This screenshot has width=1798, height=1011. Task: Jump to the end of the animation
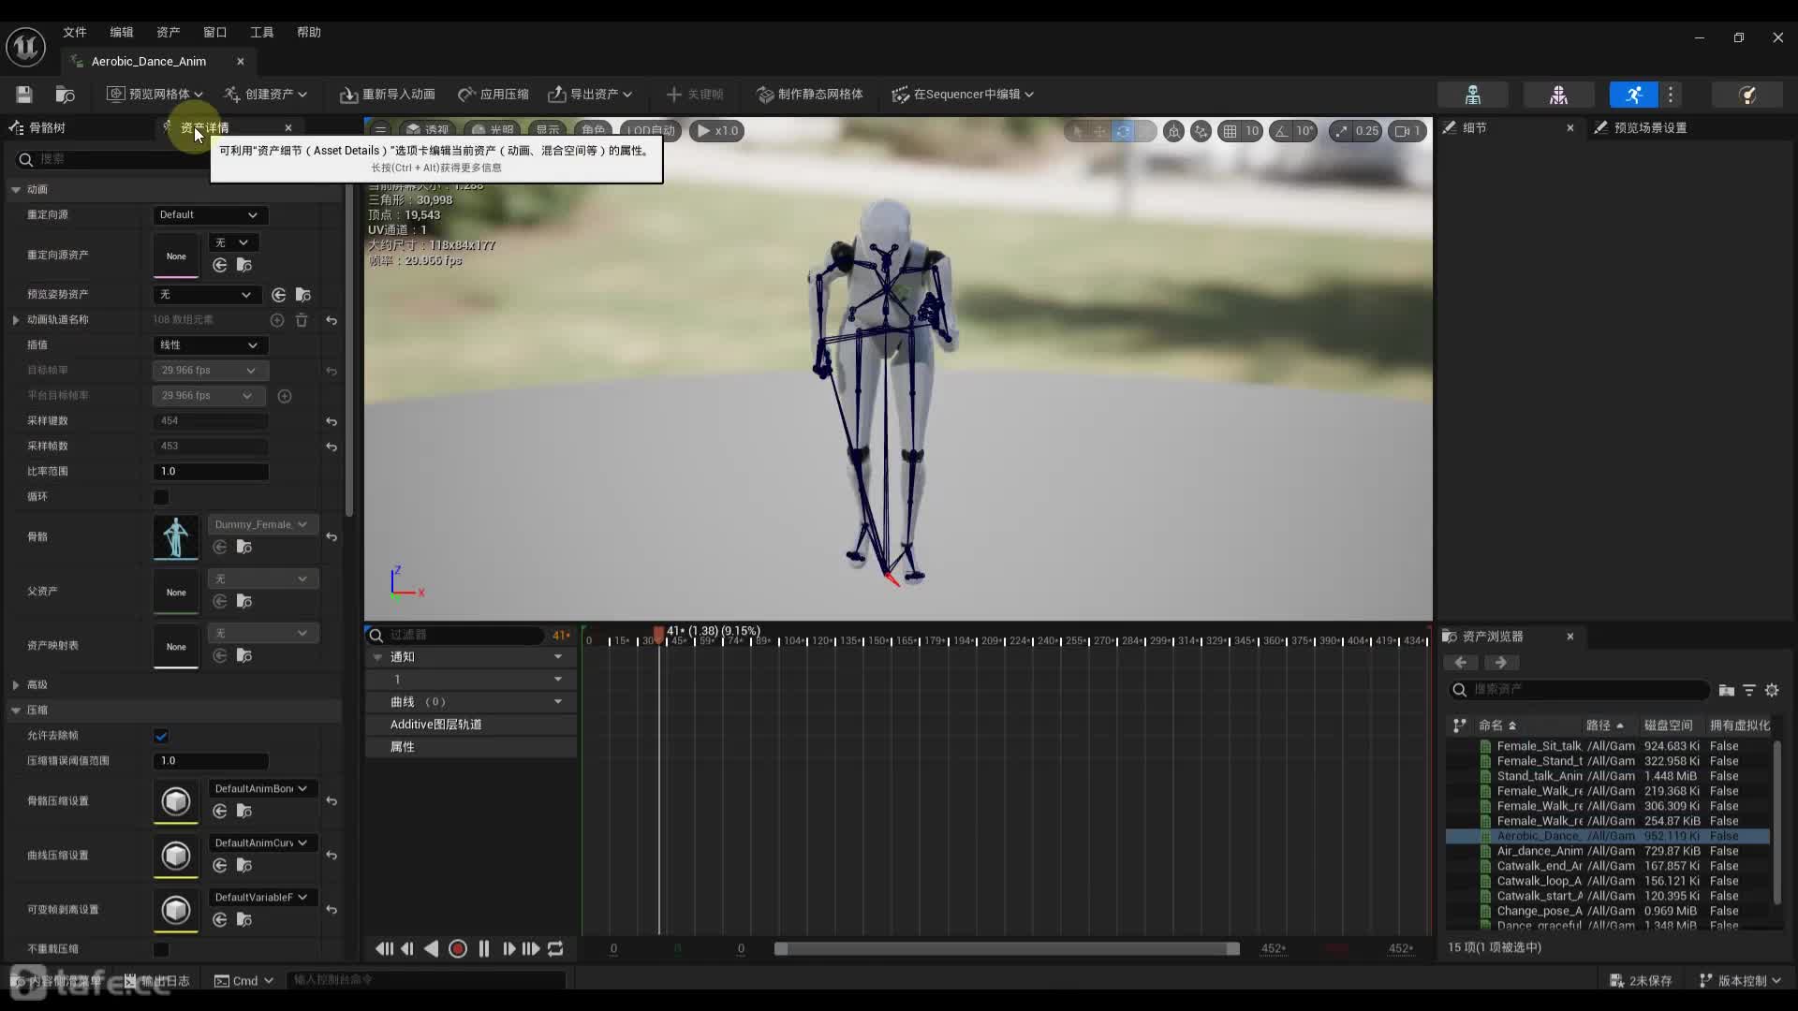531,948
